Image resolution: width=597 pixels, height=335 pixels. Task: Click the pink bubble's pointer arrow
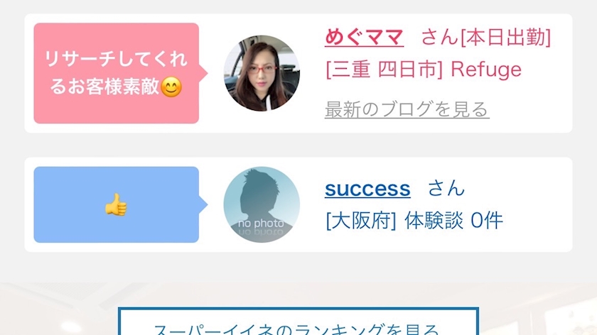pyautogui.click(x=203, y=73)
